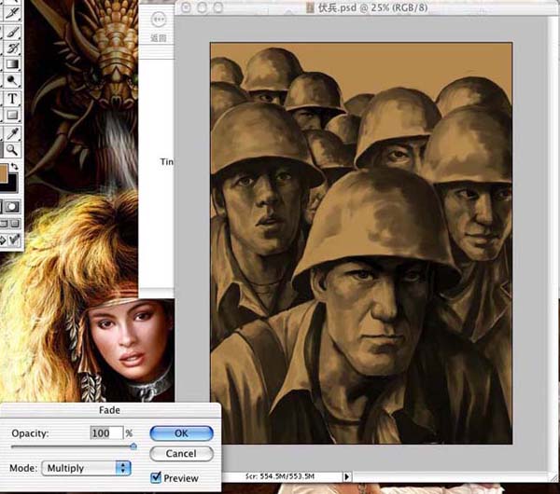Click the 伏兵.psd window title
Image resolution: width=560 pixels, height=494 pixels.
372,7
